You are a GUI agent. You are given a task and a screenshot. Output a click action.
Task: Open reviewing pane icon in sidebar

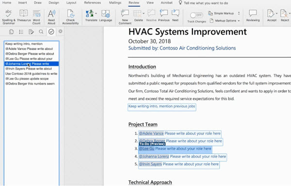(x=31, y=32)
